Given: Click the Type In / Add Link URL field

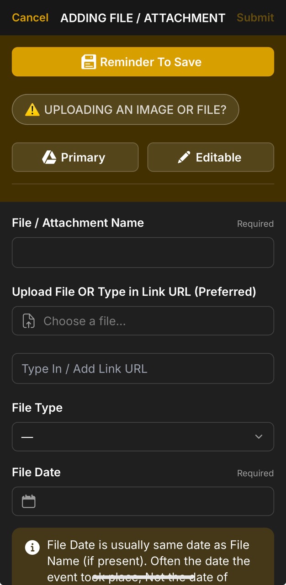Looking at the screenshot, I should point(143,368).
